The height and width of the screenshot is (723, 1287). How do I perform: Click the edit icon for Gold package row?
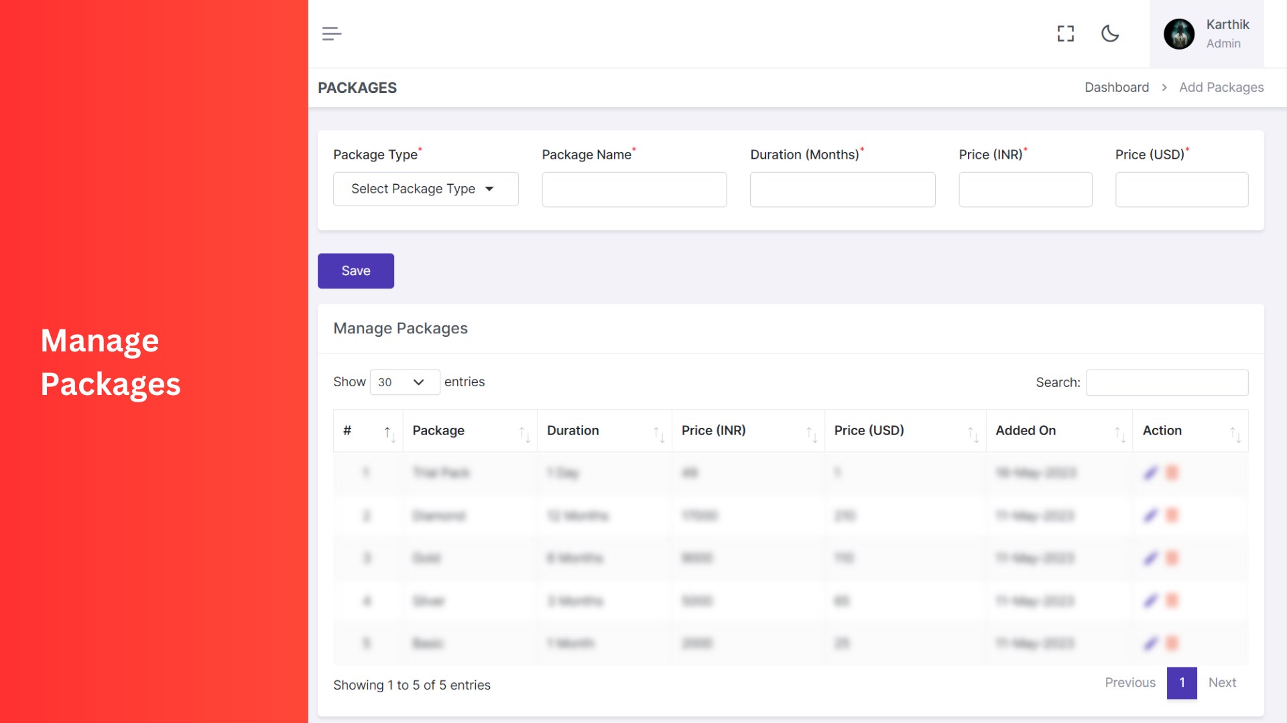pyautogui.click(x=1150, y=558)
